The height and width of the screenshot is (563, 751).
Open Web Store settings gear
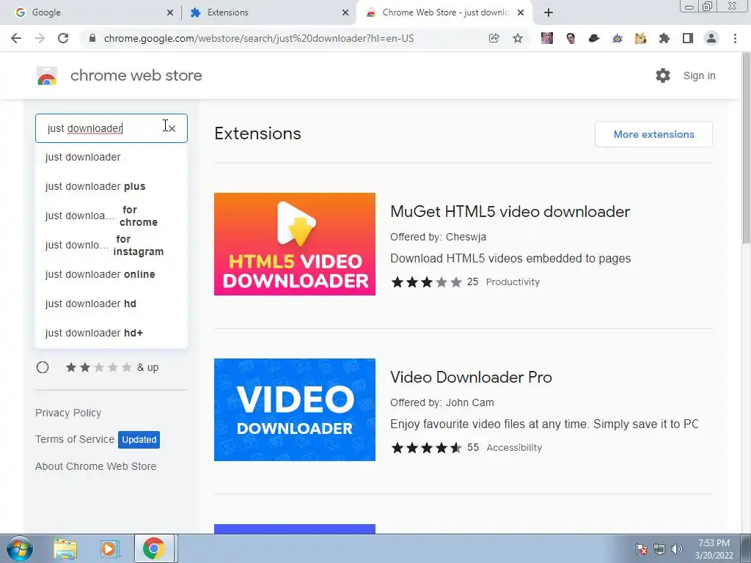coord(663,76)
